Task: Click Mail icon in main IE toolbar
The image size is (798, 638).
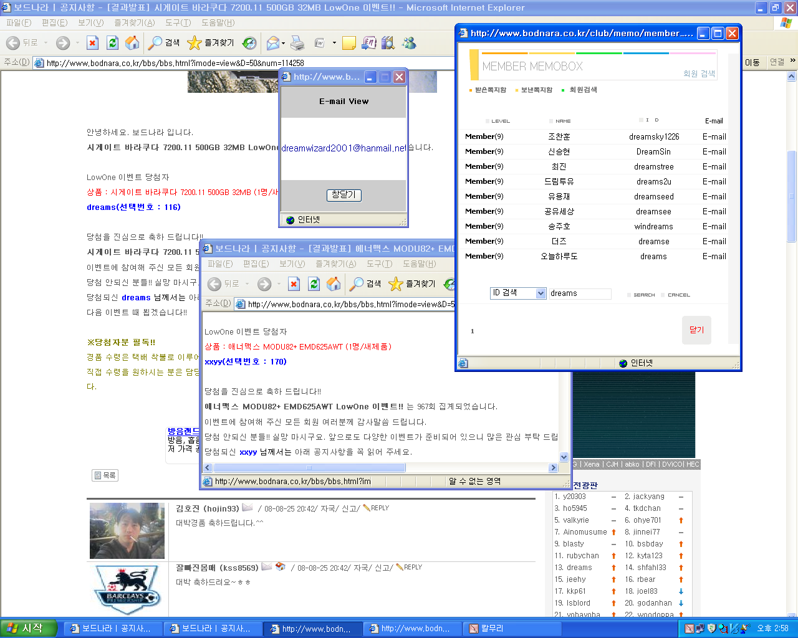Action: click(272, 43)
